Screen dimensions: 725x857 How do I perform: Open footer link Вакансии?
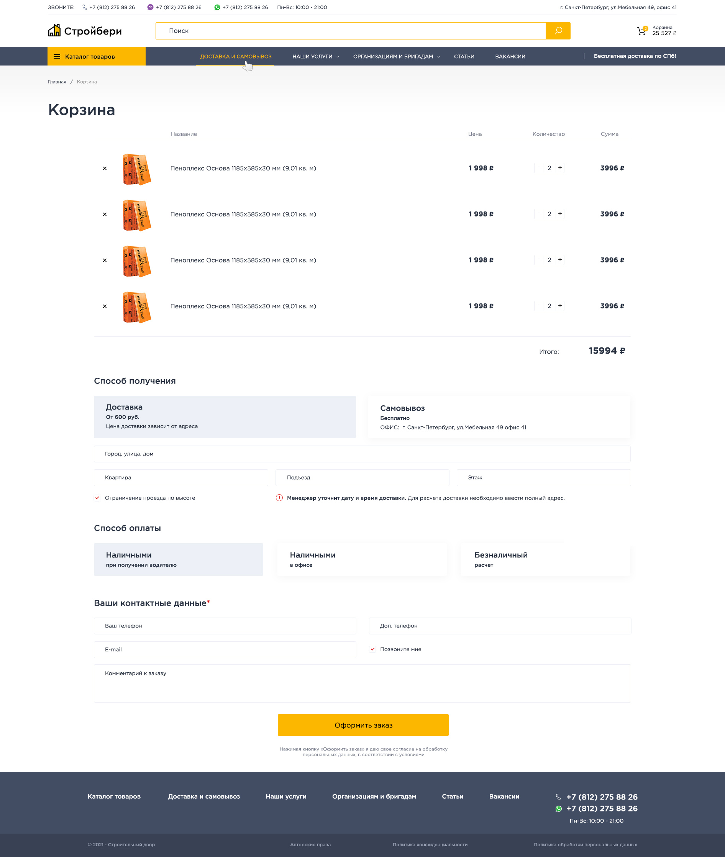point(504,796)
